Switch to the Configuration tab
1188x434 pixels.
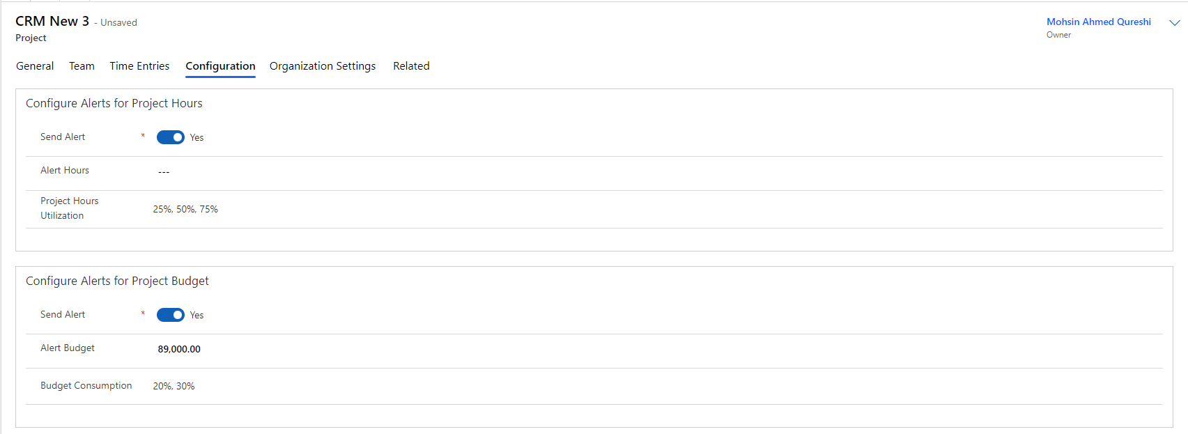point(219,65)
